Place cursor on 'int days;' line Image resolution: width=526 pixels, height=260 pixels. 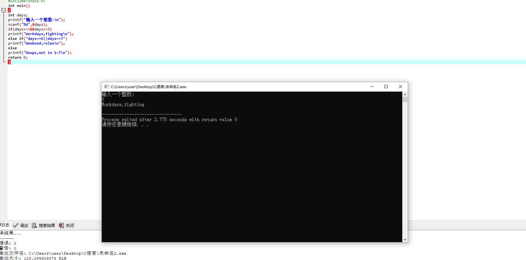click(x=18, y=15)
